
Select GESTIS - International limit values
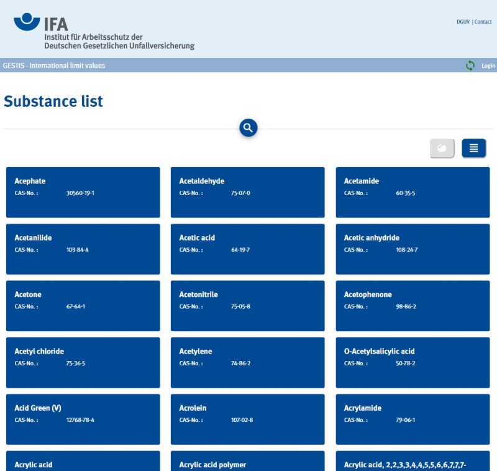[x=54, y=66]
